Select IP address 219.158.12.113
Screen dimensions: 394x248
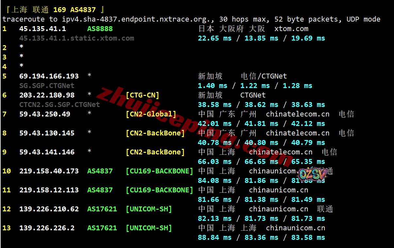49,190
